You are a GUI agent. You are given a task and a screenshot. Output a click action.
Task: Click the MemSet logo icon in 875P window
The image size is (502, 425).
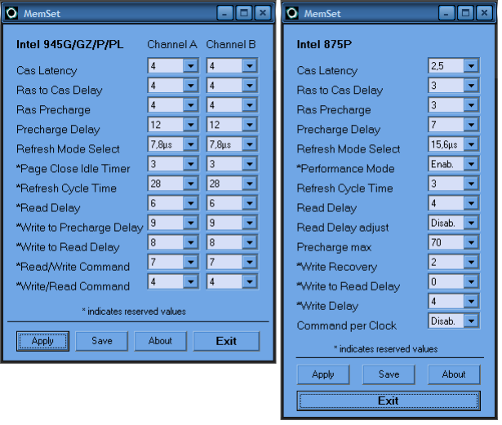pos(291,13)
